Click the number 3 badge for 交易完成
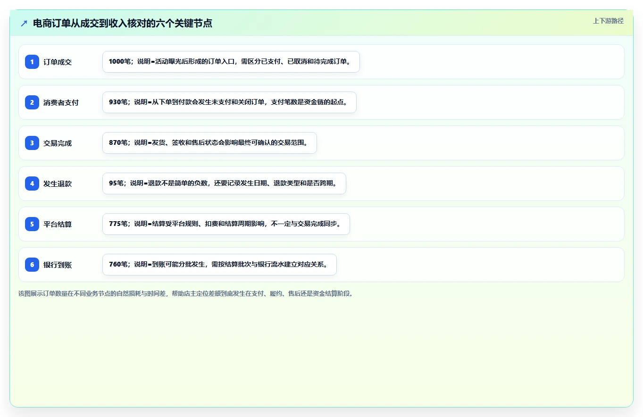This screenshot has width=643, height=417. (x=32, y=142)
